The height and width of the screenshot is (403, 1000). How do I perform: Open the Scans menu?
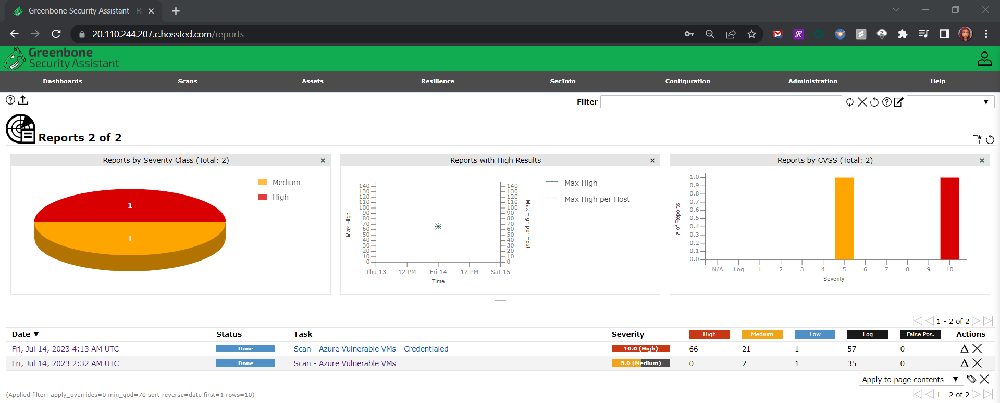188,81
